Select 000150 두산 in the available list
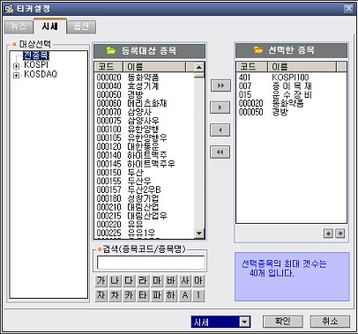358x334 pixels. (x=144, y=173)
